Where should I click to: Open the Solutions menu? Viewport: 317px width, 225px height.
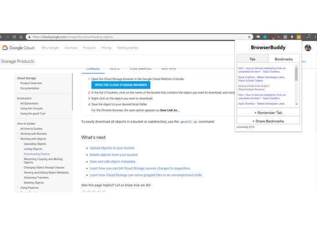(71, 48)
